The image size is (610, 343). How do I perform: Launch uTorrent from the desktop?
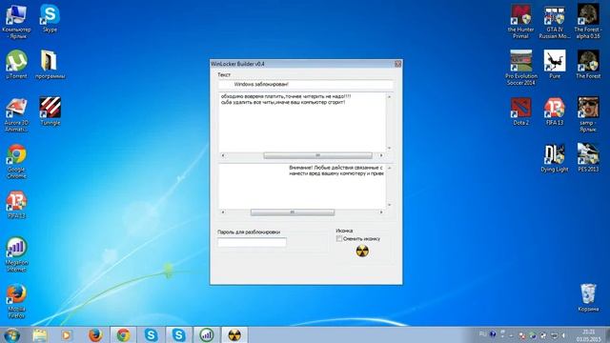(x=16, y=65)
